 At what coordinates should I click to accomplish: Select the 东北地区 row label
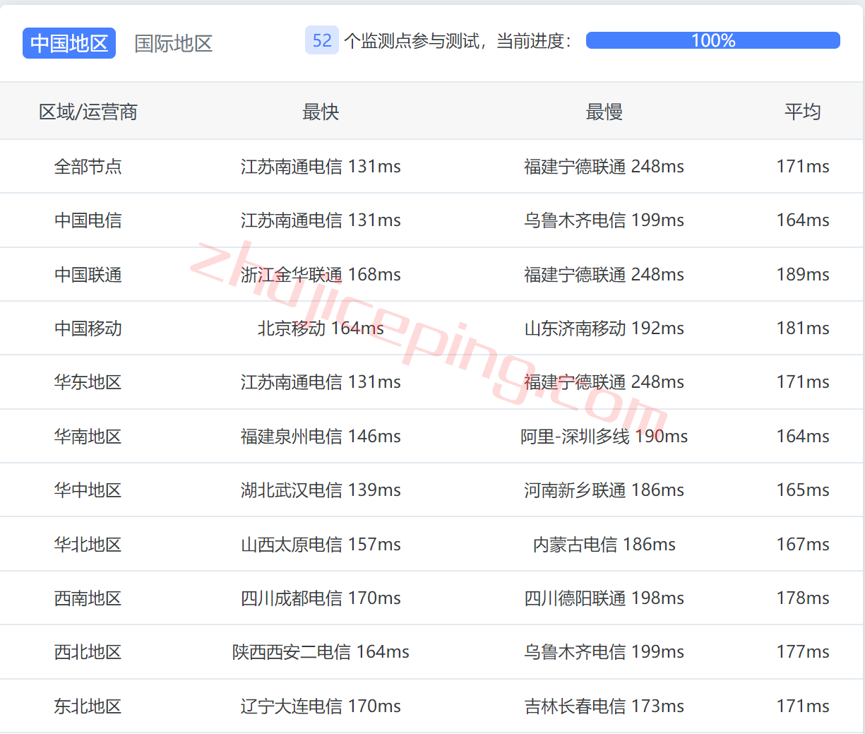coord(88,706)
